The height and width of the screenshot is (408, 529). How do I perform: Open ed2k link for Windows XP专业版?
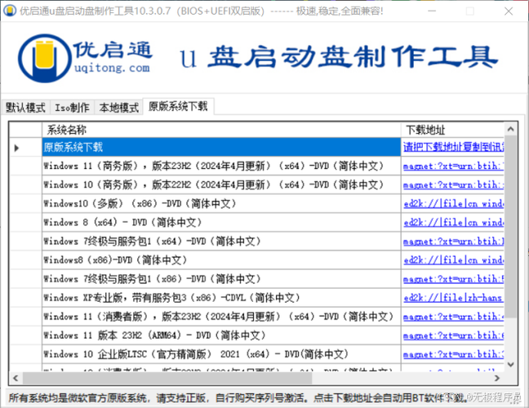pos(453,298)
